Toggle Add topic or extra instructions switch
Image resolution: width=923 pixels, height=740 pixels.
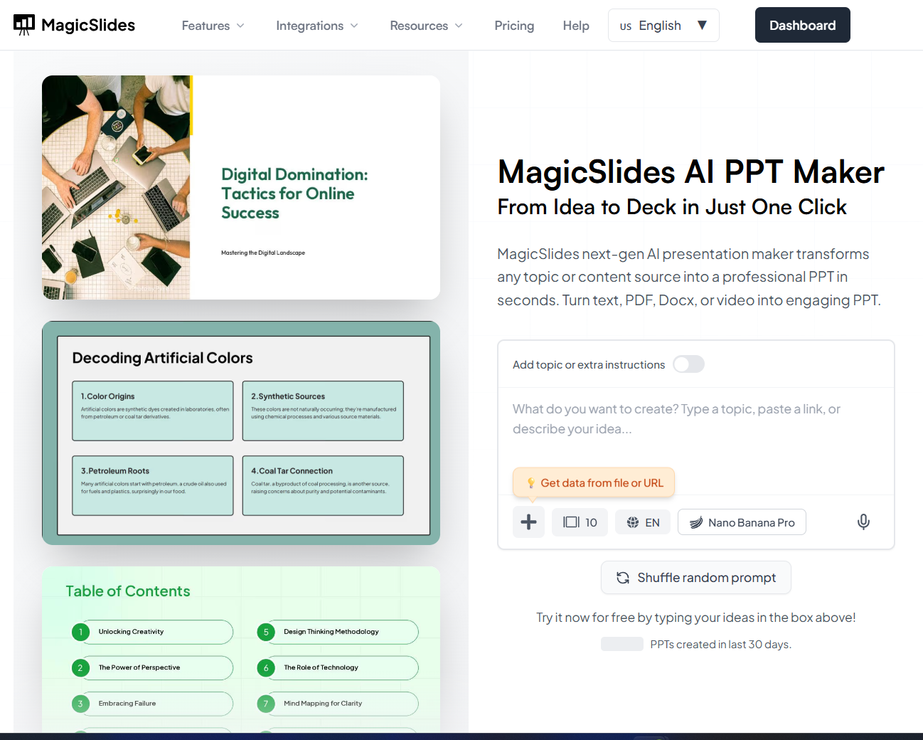[x=688, y=364]
